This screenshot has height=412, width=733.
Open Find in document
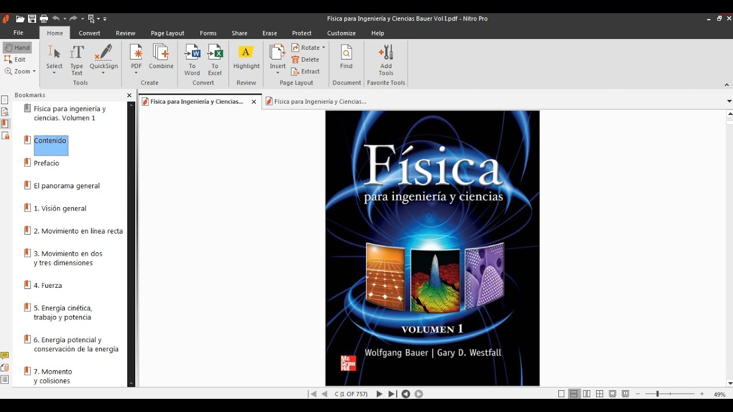coord(346,57)
